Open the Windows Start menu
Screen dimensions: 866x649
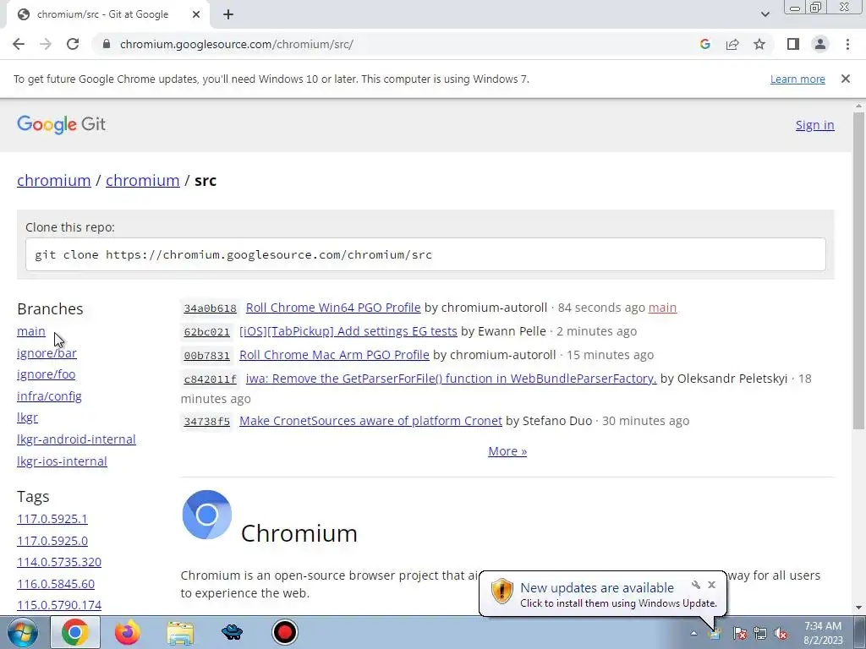22,632
